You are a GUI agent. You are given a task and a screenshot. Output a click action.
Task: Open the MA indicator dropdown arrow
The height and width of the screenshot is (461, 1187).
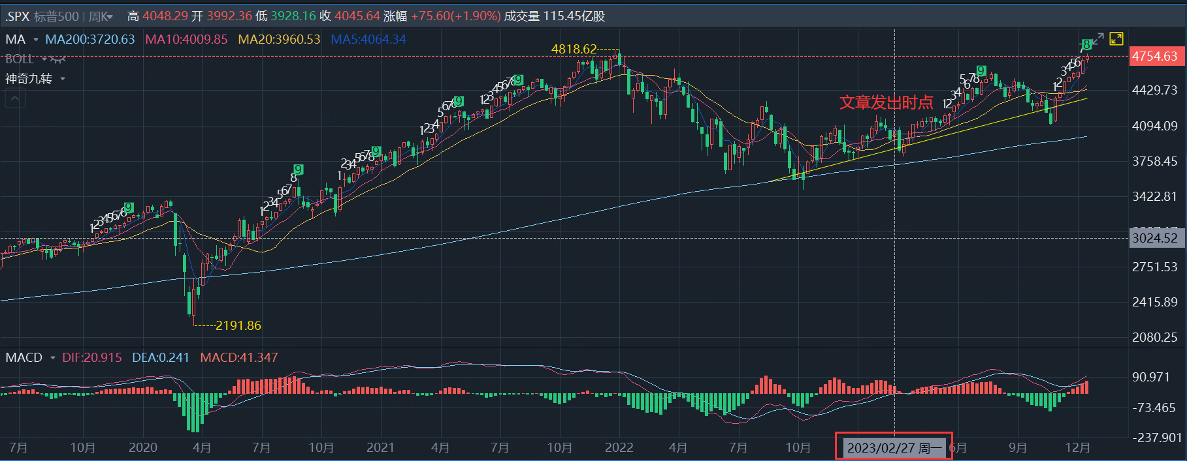36,40
